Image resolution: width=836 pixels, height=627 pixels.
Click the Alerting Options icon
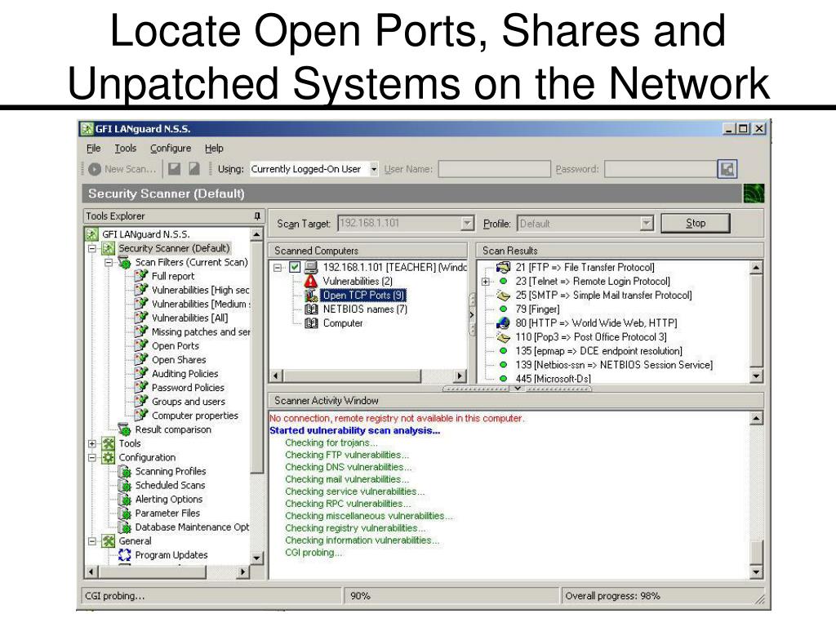125,499
